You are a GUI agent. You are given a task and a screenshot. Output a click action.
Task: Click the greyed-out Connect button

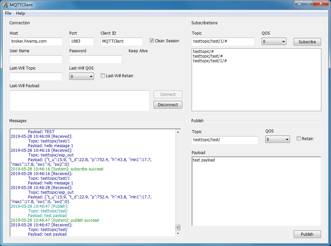168,95
